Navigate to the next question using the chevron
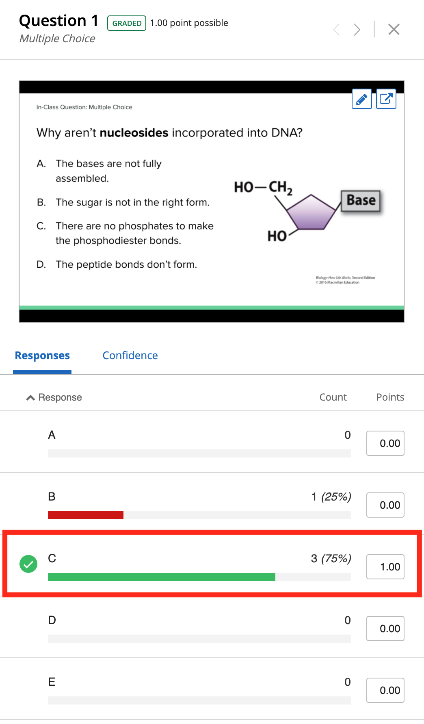The width and height of the screenshot is (424, 724). pos(356,29)
